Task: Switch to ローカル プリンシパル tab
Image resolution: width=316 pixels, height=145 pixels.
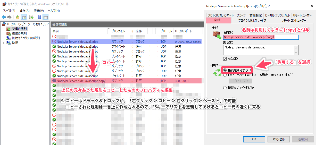Action: [x=277, y=15]
